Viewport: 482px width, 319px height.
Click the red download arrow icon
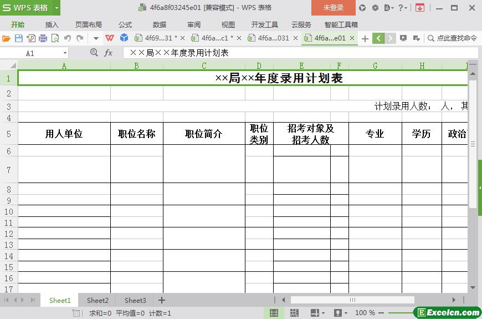click(x=419, y=8)
